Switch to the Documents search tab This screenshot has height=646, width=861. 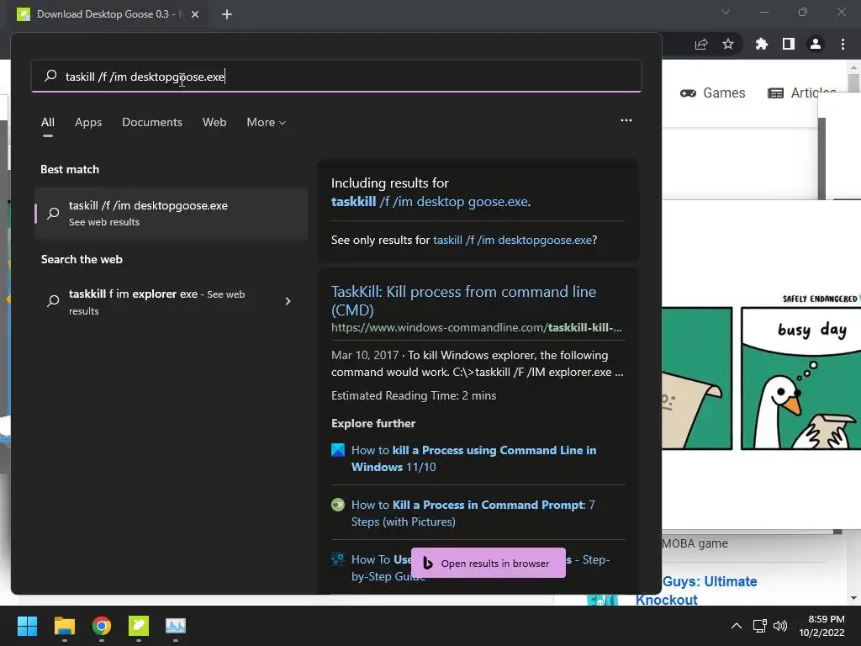(x=152, y=122)
